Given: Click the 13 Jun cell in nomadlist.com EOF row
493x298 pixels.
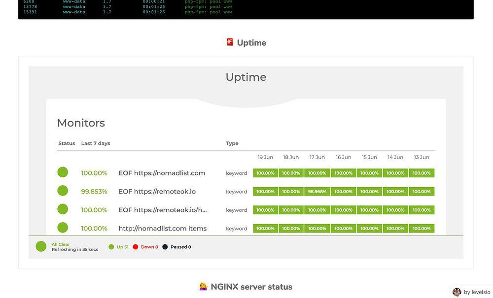Looking at the screenshot, I should pyautogui.click(x=422, y=173).
